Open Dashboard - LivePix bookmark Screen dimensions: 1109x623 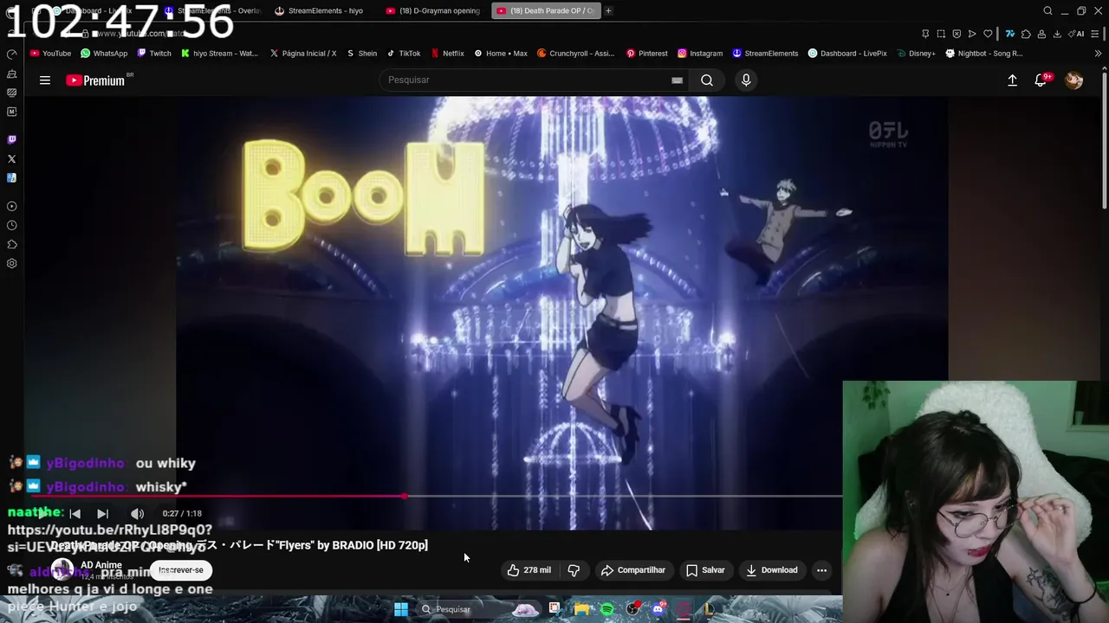click(847, 54)
